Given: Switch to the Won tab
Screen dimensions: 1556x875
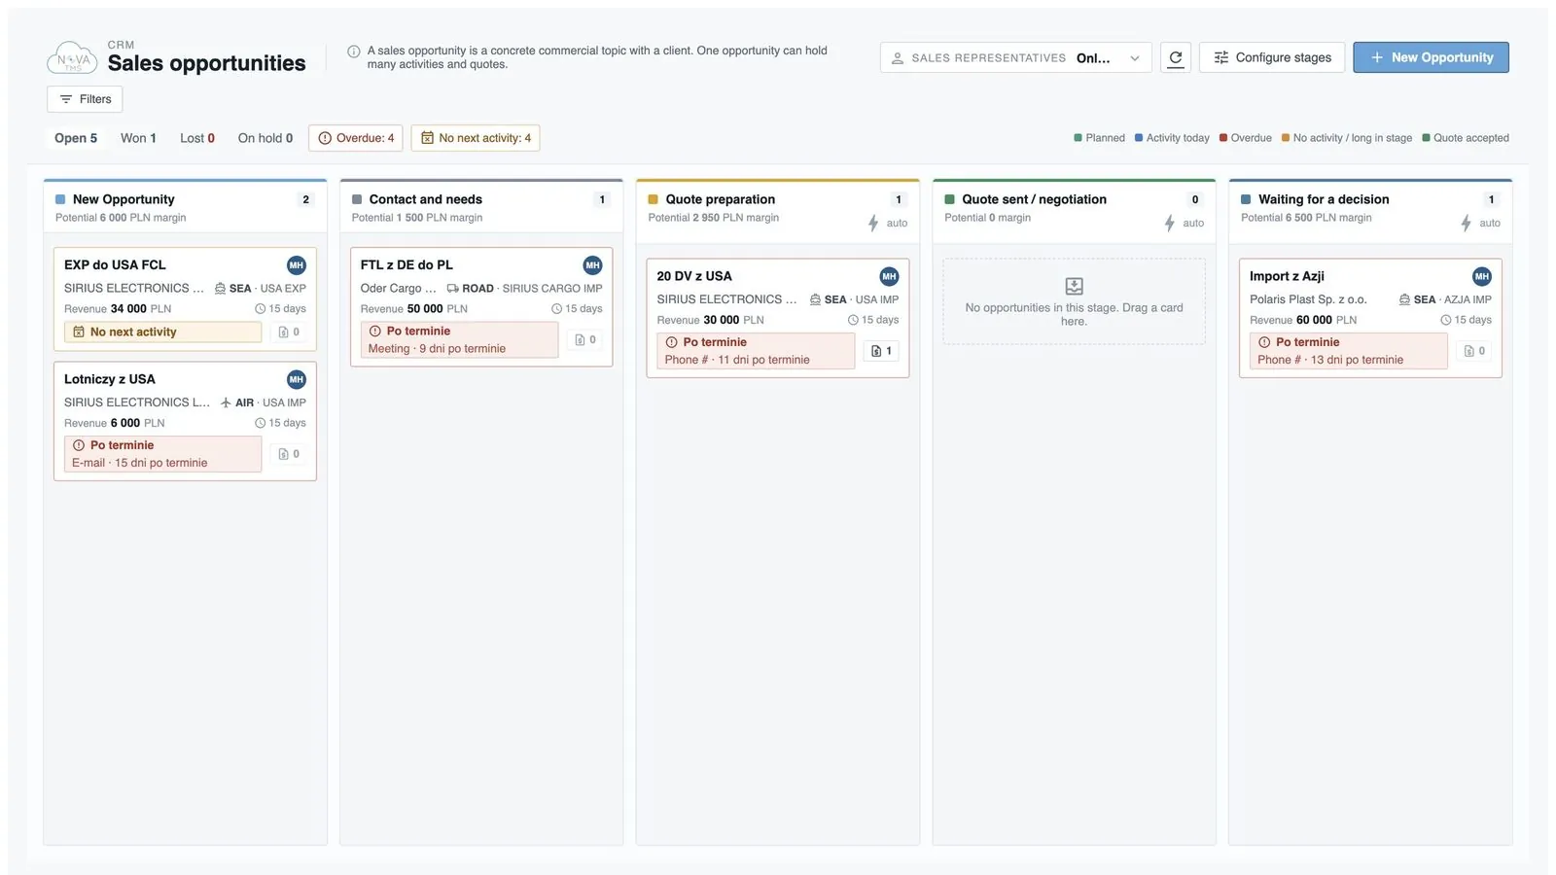Looking at the screenshot, I should click(x=138, y=138).
